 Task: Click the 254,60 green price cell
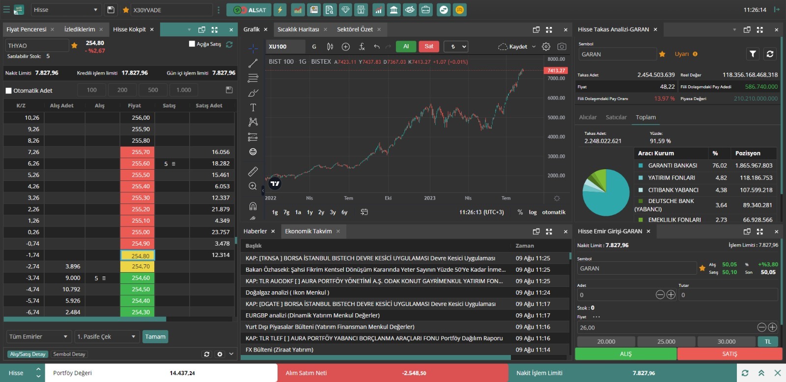[x=138, y=278]
